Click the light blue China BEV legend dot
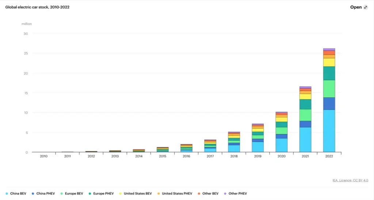The height and width of the screenshot is (200, 374). pos(7,193)
